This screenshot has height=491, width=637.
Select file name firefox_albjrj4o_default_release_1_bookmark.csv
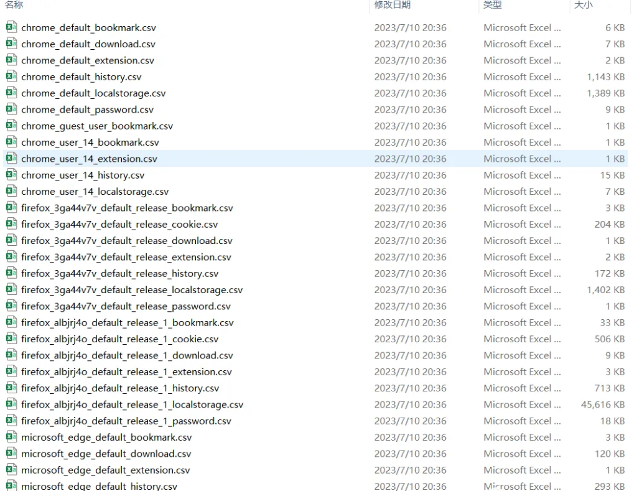click(x=128, y=323)
